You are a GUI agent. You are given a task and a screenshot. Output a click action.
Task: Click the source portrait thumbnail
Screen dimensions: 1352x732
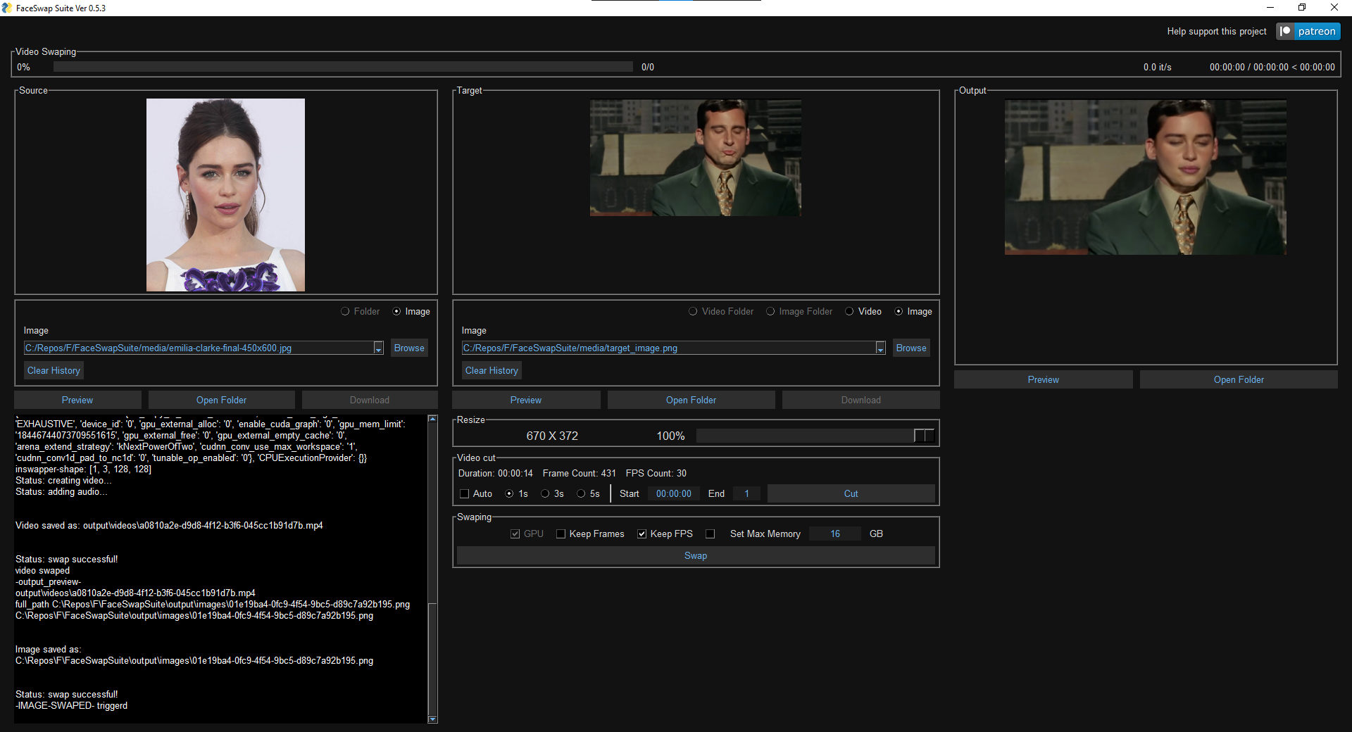coord(225,195)
